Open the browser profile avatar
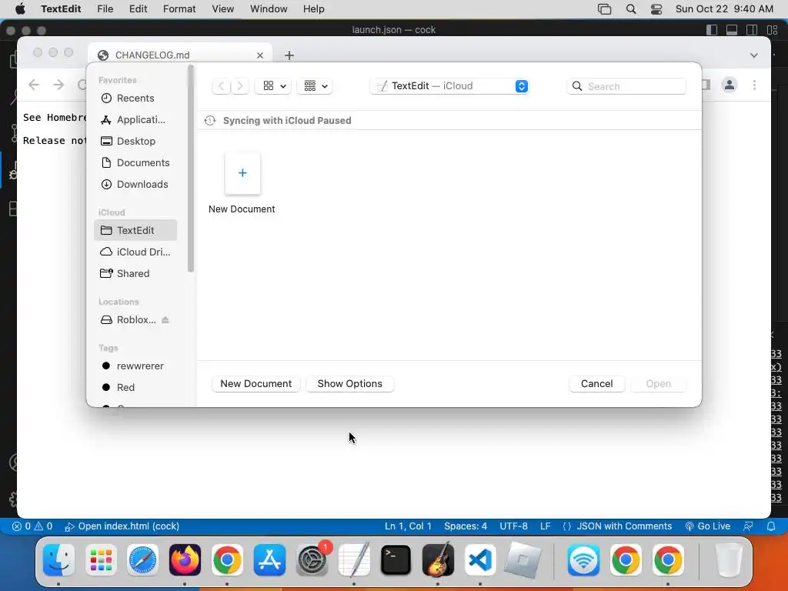 [x=730, y=85]
